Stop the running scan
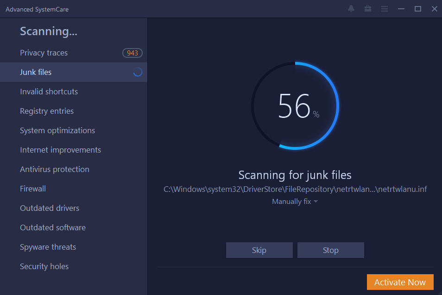 click(331, 250)
